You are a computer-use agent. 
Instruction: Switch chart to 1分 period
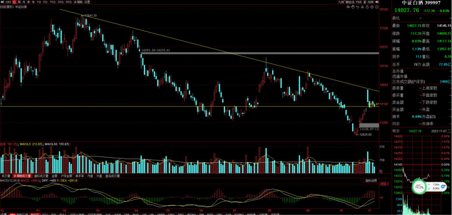coord(39,2)
